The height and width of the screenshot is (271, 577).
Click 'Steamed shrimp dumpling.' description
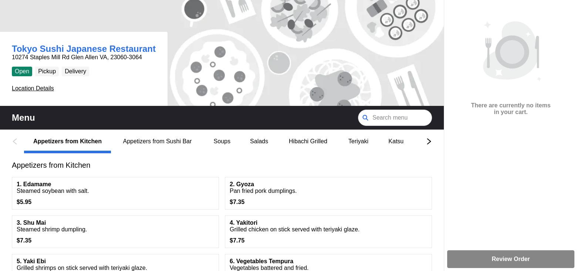(x=52, y=230)
